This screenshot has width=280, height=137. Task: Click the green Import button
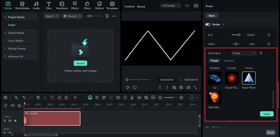click(80, 63)
